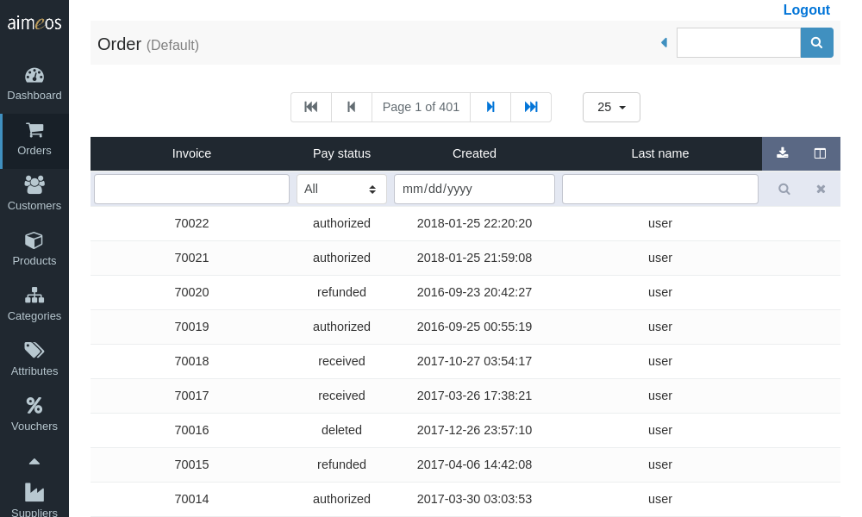Image resolution: width=862 pixels, height=517 pixels.
Task: Open the 25 items-per-page dropdown
Action: tap(611, 107)
